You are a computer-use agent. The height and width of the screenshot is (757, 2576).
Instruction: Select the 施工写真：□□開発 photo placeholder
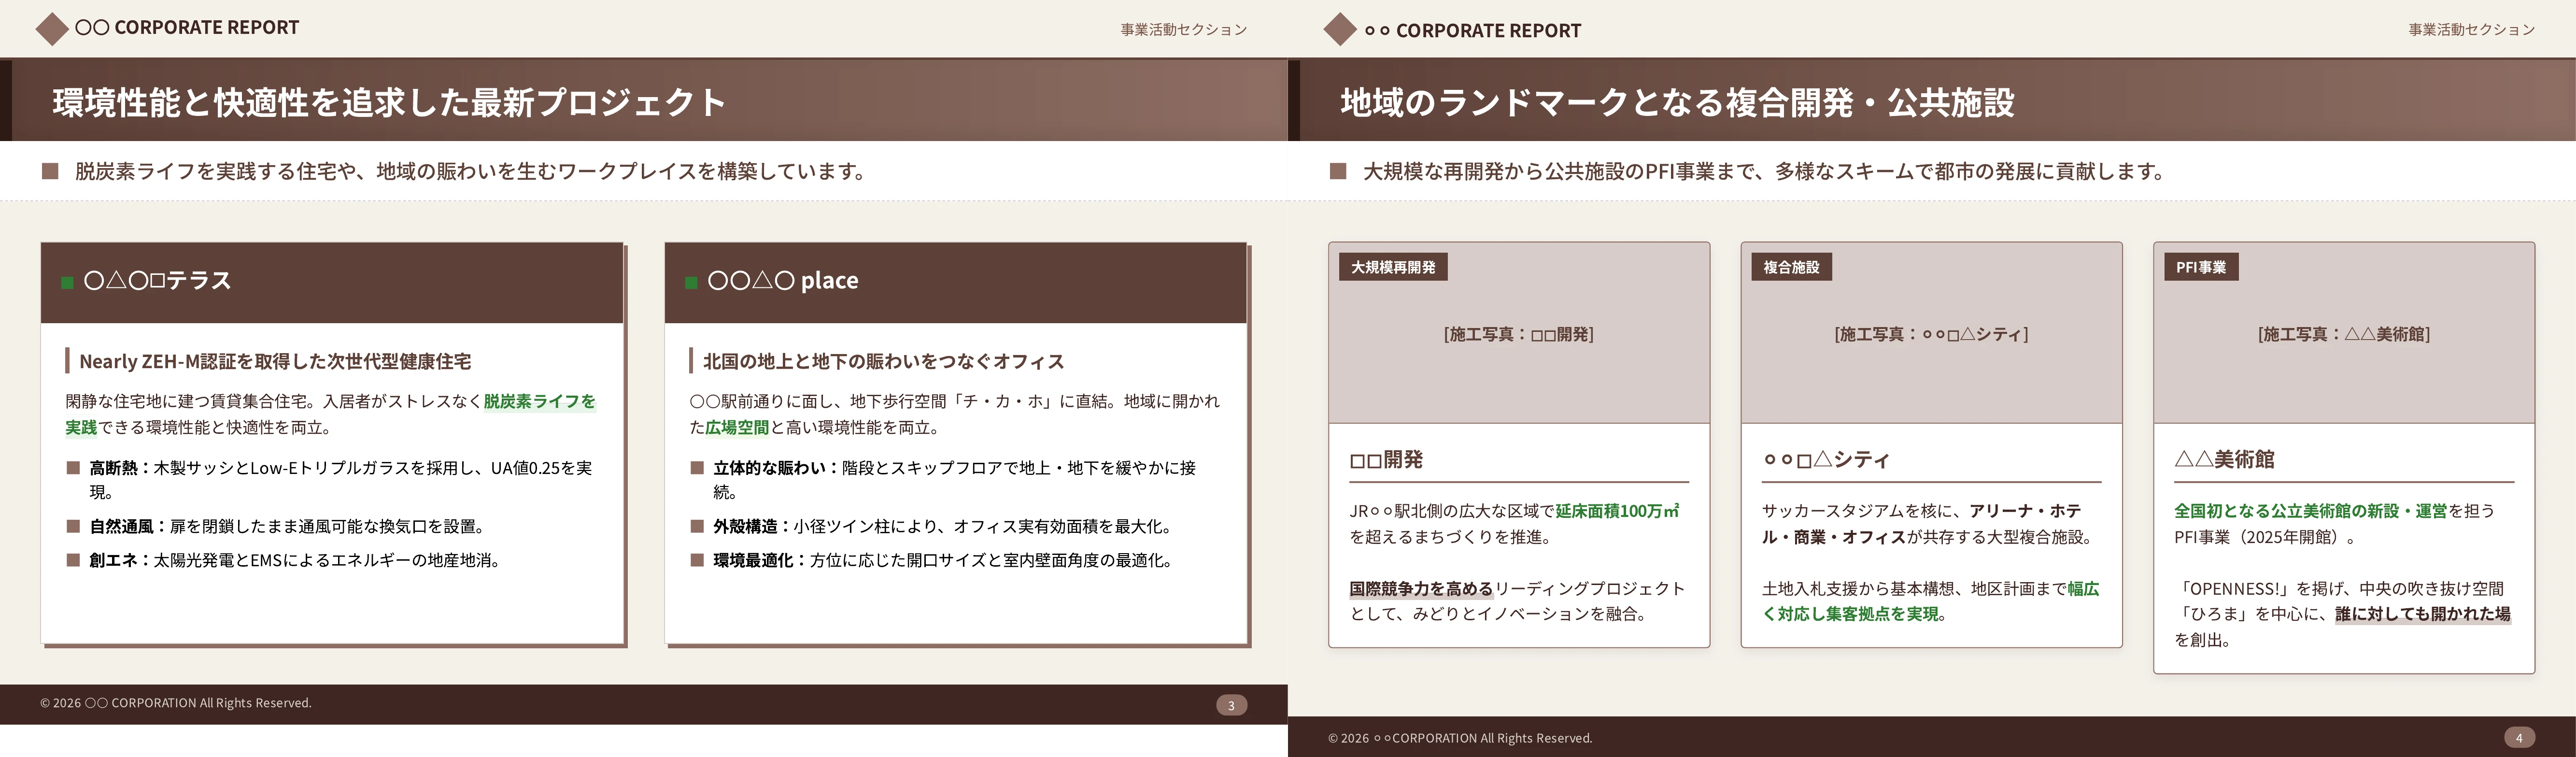[1519, 333]
